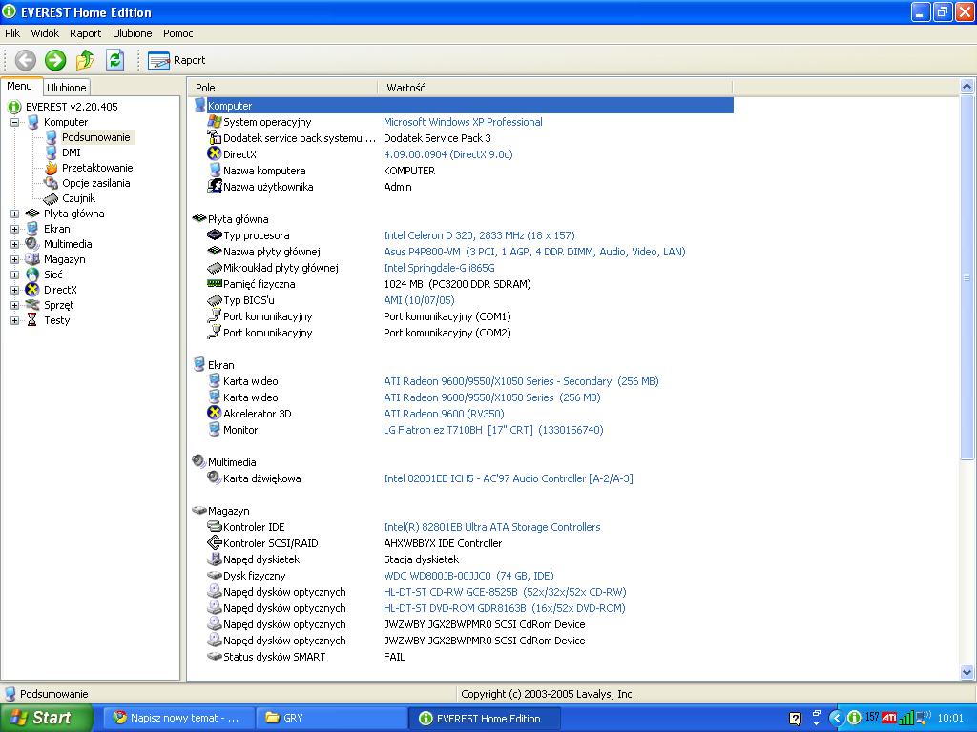The width and height of the screenshot is (977, 732).
Task: Click the ATI tray icon
Action: click(x=889, y=718)
